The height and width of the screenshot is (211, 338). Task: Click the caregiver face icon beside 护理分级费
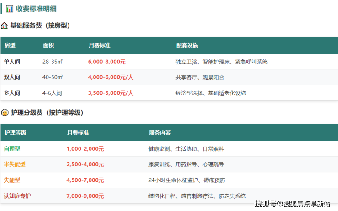coord(5,113)
